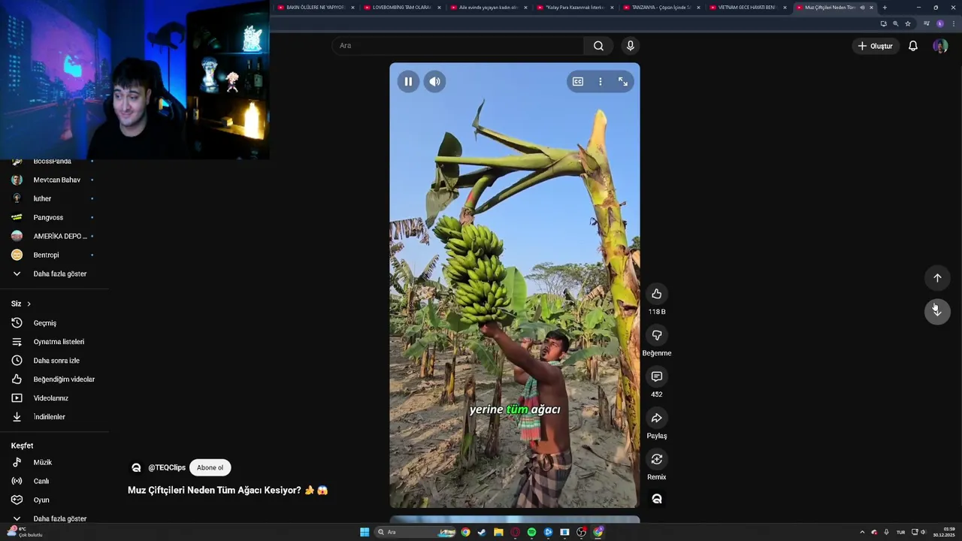Enter fullscreen on the Short
The height and width of the screenshot is (541, 962).
tap(623, 81)
